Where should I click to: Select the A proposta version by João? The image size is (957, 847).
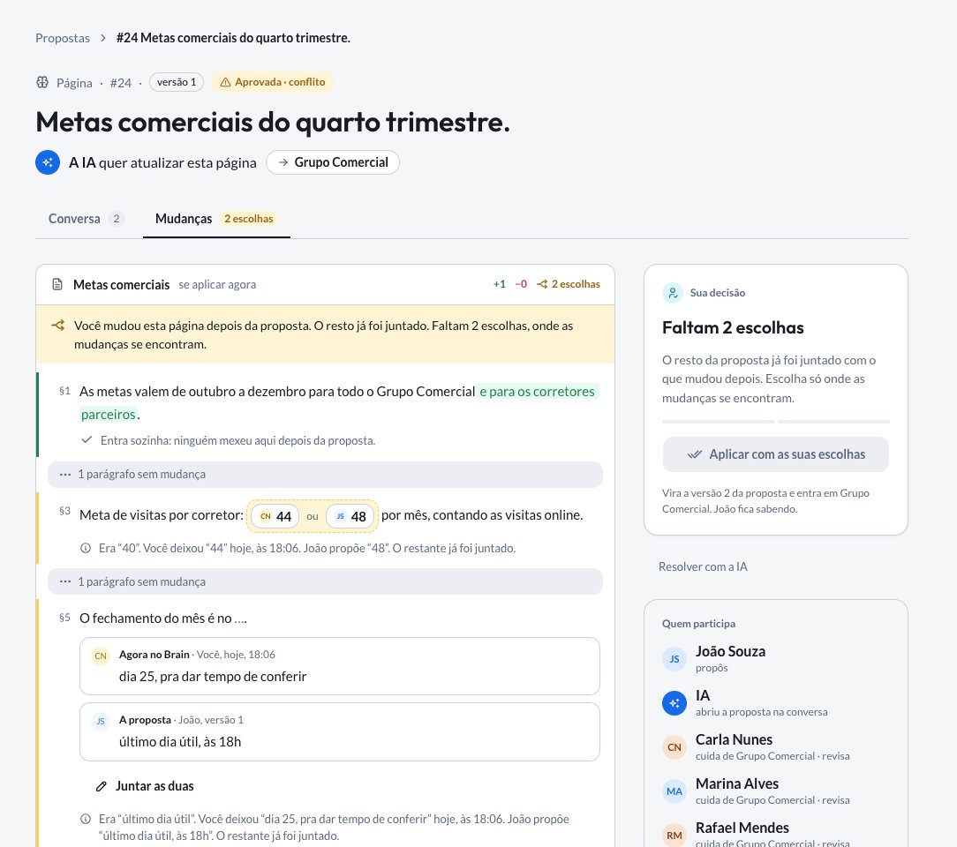tap(339, 731)
